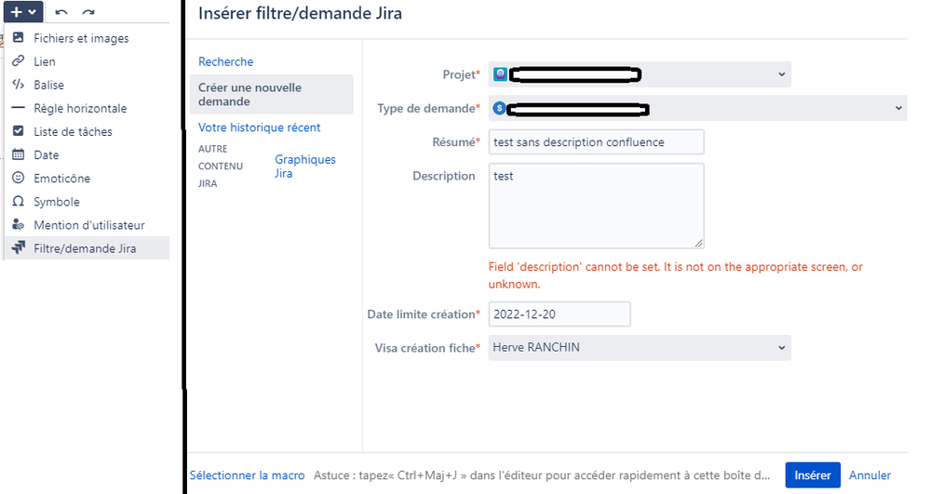Expand the Projet dropdown

tap(640, 74)
